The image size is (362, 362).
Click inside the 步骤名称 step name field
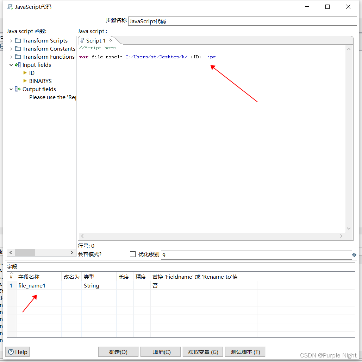coord(242,21)
